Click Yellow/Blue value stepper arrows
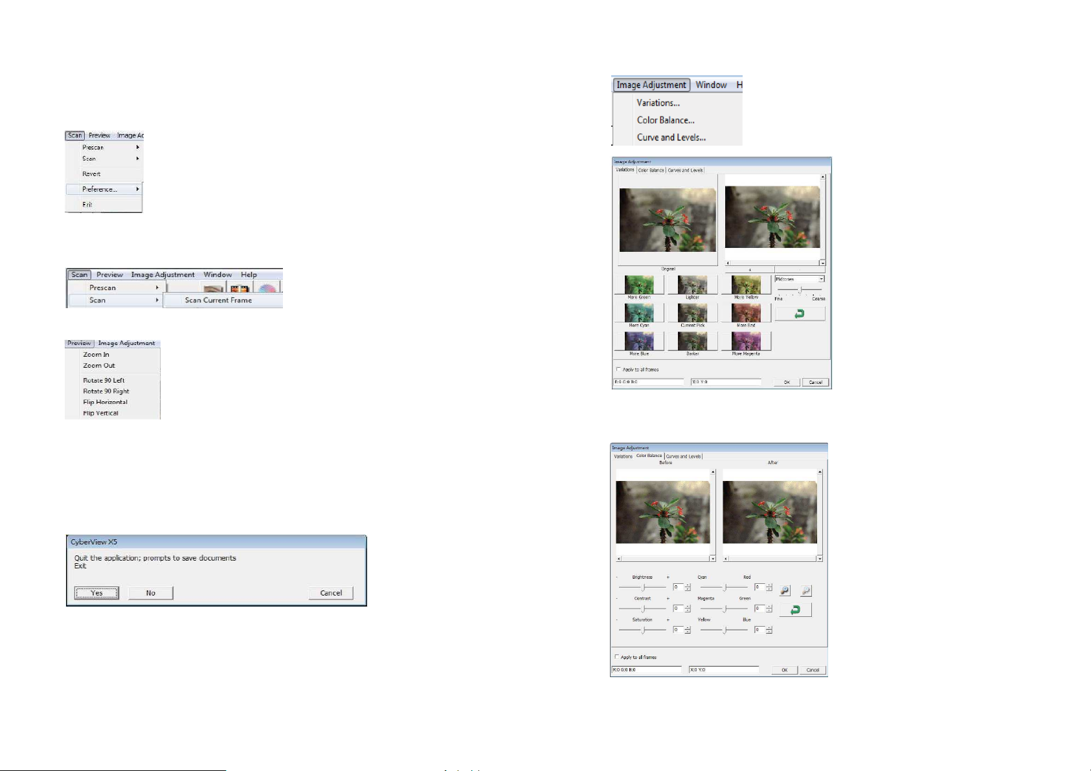Screen dimensions: 1091x771 tap(769, 629)
